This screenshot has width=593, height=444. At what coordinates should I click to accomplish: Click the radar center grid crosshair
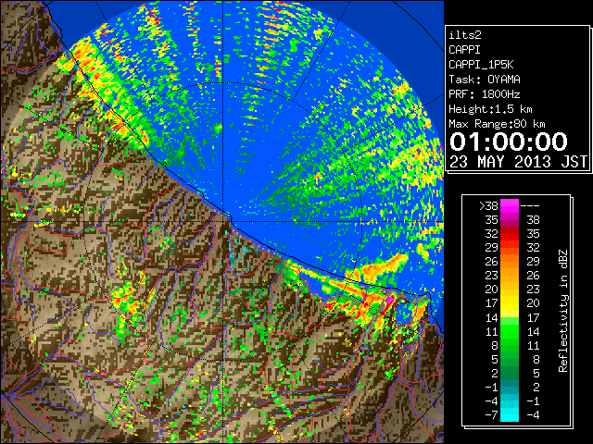tap(223, 222)
